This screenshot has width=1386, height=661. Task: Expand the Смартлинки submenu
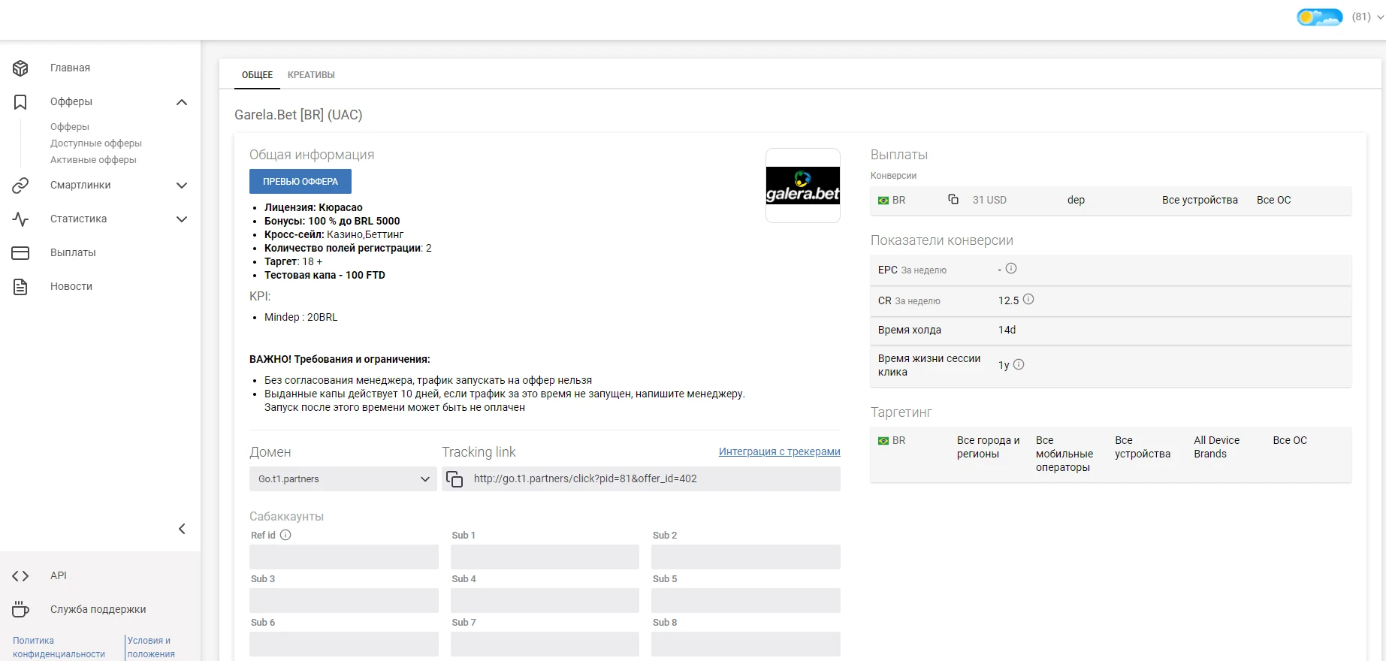tap(182, 185)
